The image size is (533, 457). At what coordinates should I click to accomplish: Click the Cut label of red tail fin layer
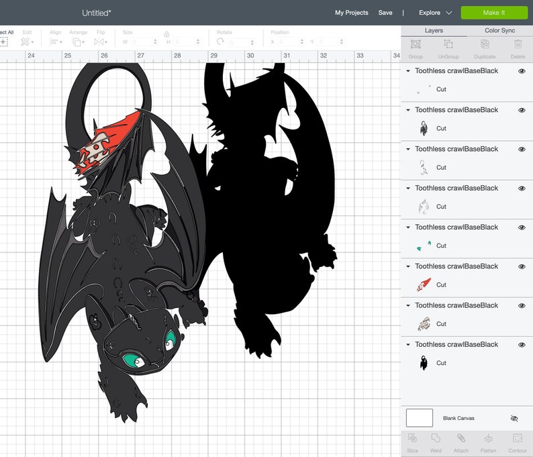(441, 285)
